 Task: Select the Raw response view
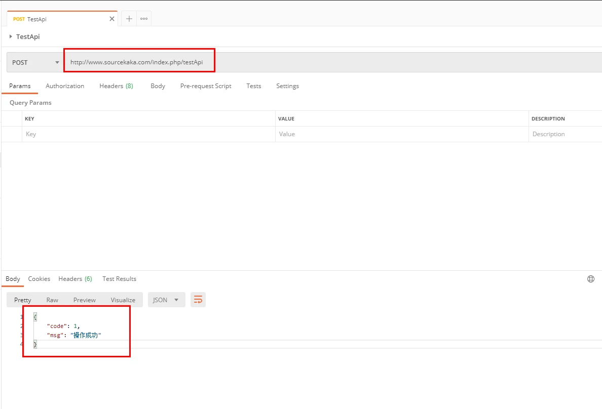pos(52,300)
